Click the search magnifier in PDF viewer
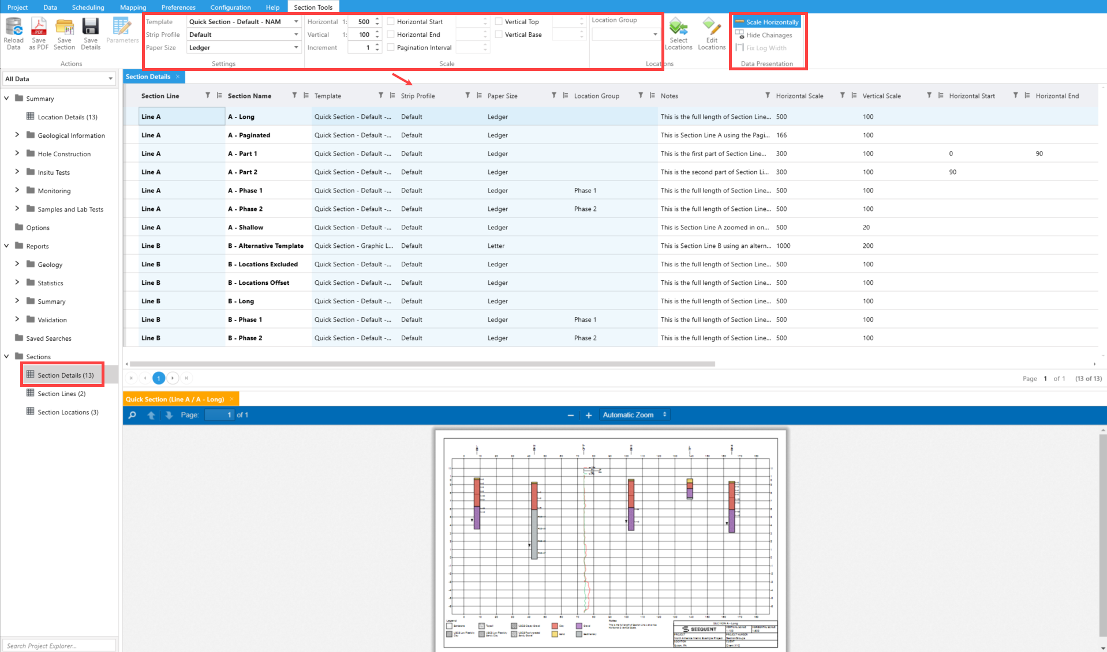This screenshot has height=652, width=1107. 132,415
